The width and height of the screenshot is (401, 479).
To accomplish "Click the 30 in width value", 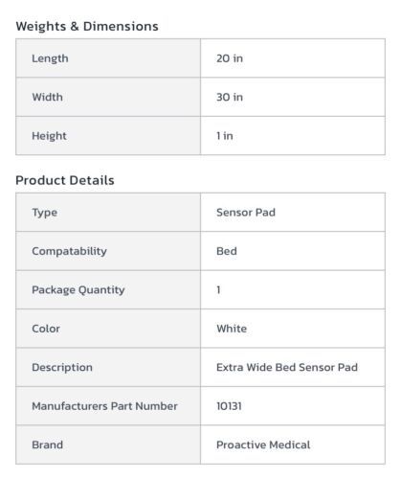I will click(x=230, y=97).
